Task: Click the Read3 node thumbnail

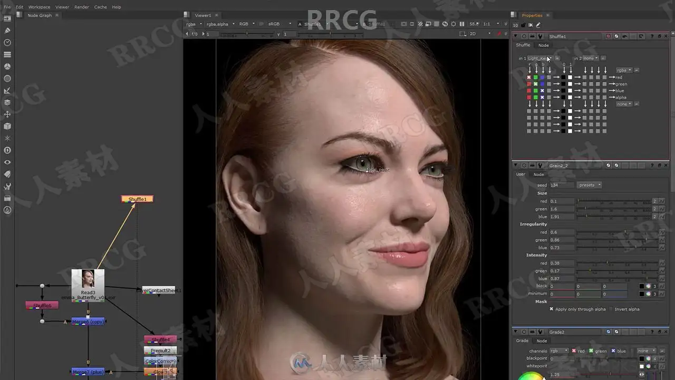Action: pos(88,279)
